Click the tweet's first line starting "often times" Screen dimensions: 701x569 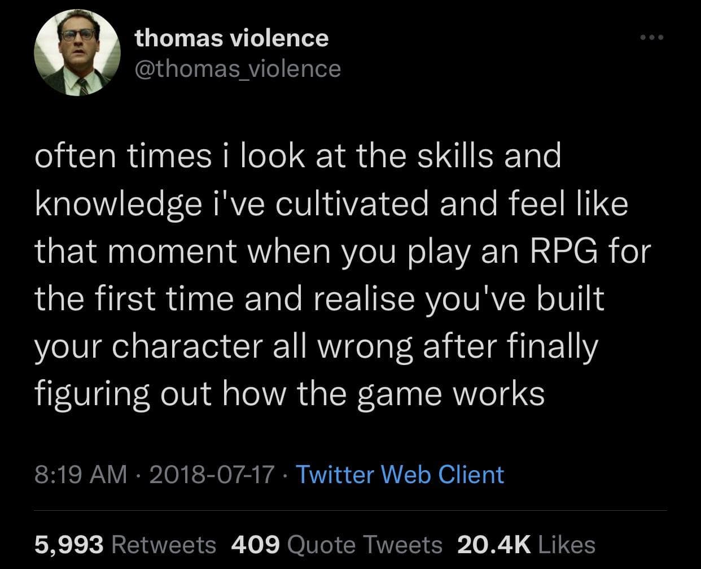[298, 155]
